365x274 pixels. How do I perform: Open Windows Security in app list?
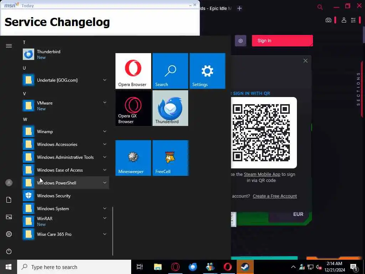click(x=66, y=196)
